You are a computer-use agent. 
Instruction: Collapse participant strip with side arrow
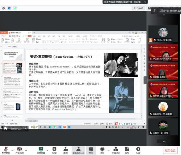(x=145, y=80)
